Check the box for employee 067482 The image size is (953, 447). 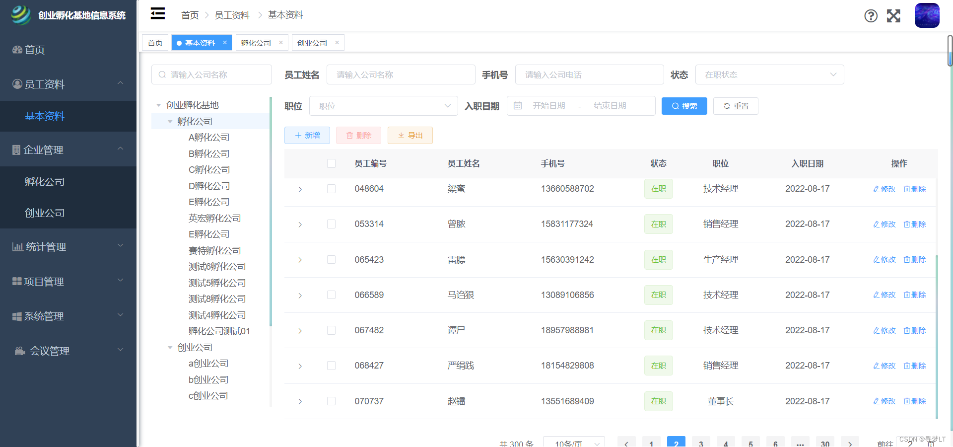[332, 330]
